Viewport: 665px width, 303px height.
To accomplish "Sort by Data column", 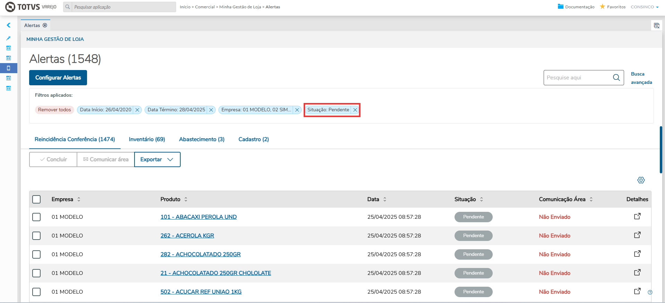I will [x=385, y=199].
